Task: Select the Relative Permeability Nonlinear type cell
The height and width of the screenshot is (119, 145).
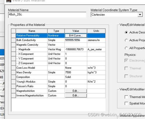Action: (56, 36)
